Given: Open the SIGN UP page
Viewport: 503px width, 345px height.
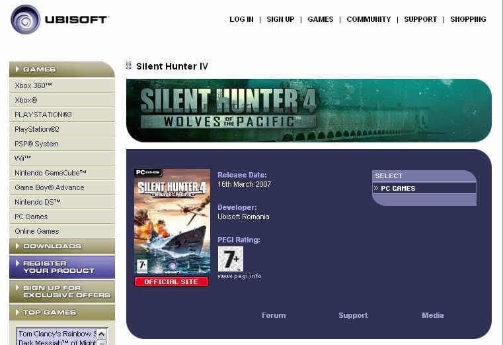Looking at the screenshot, I should [x=280, y=19].
